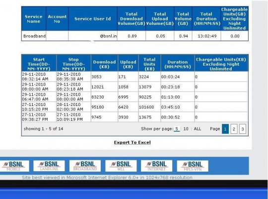This screenshot has width=268, height=199.
Task: Sort by Duration (HH:MM:SS) column header
Action: [178, 64]
